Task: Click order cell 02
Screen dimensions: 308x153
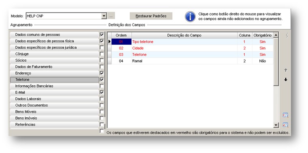Action: click(122, 48)
